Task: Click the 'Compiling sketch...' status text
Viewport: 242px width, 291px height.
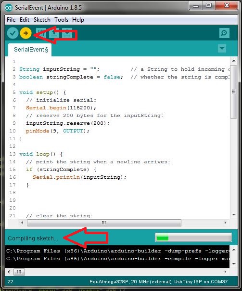Action: point(33,238)
